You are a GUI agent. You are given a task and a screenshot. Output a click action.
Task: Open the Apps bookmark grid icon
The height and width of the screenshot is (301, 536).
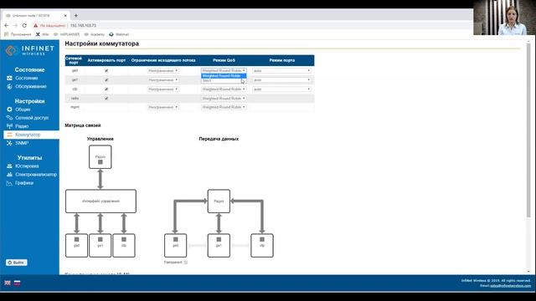click(6, 34)
